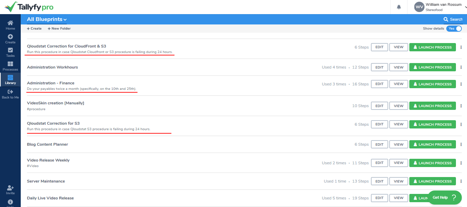Click the #Video tag
Viewport: 467px width, 207px height.
(33, 166)
